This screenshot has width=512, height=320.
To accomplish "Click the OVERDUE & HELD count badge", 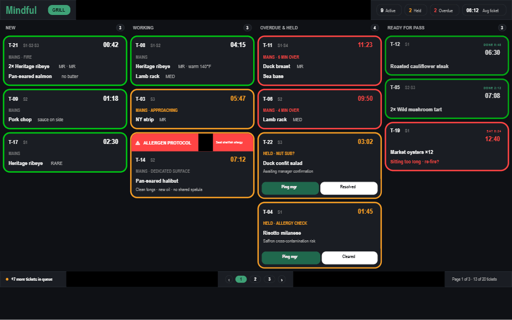I will [x=375, y=28].
